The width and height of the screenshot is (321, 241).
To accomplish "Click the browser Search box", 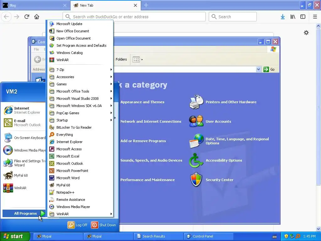I will (x=233, y=17).
